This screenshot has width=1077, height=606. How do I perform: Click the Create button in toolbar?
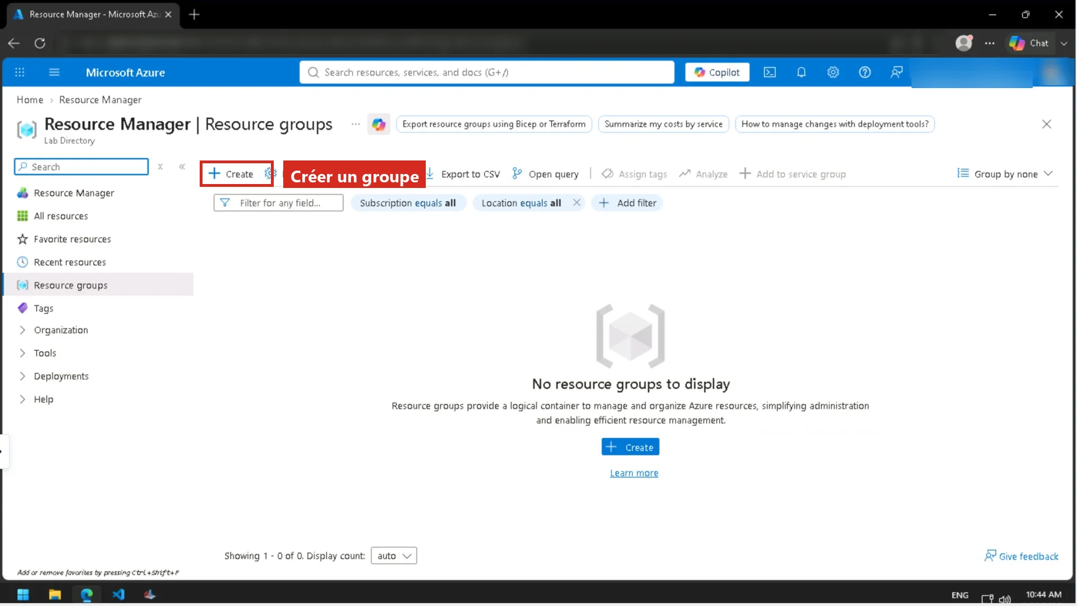[231, 174]
